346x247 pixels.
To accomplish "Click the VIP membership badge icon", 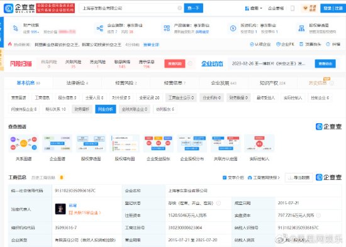I will tap(310, 8).
